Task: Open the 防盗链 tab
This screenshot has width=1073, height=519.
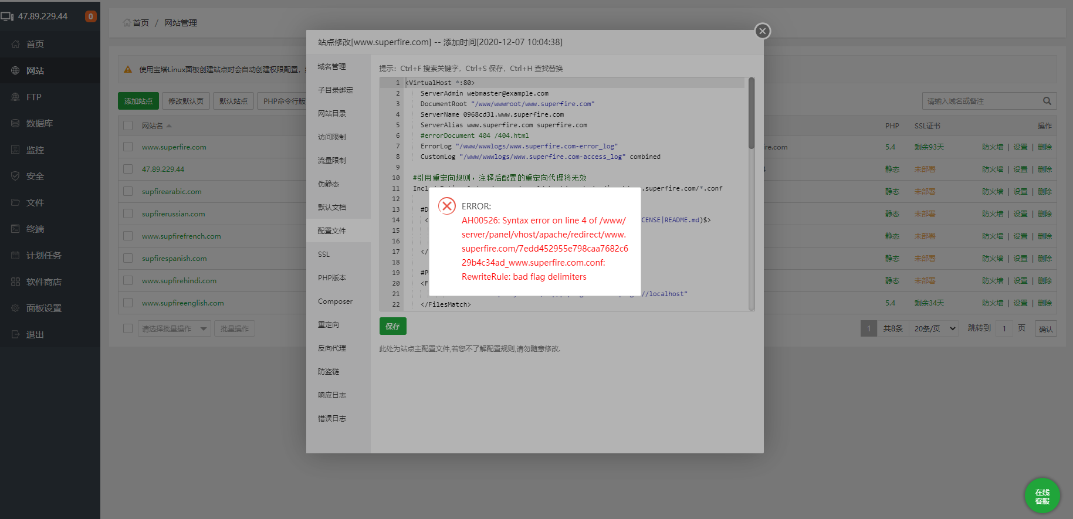Action: 339,372
